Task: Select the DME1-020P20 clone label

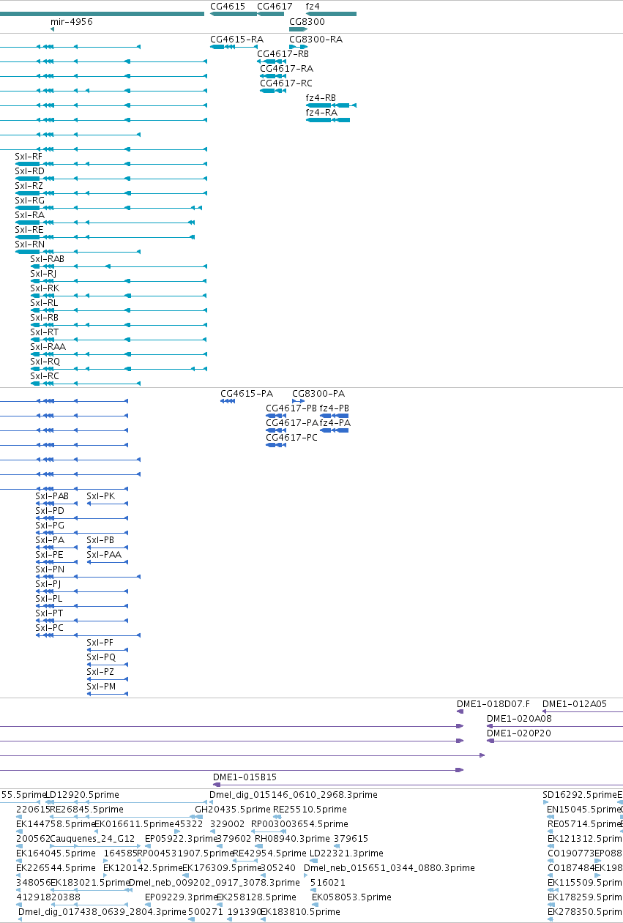Action: pos(519,733)
